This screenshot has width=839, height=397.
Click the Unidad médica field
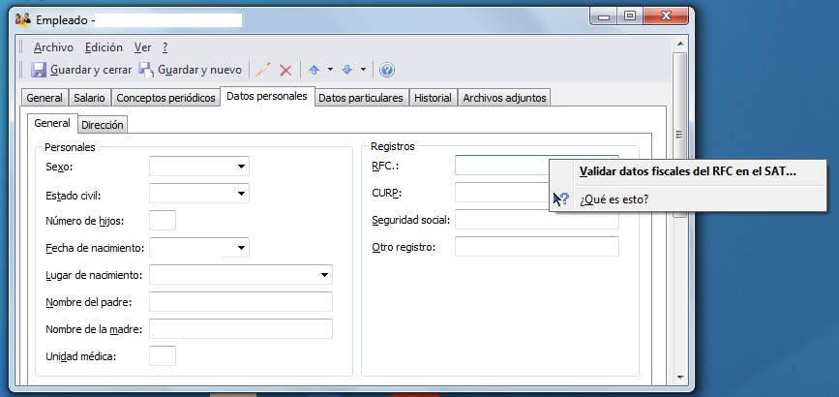coord(163,355)
